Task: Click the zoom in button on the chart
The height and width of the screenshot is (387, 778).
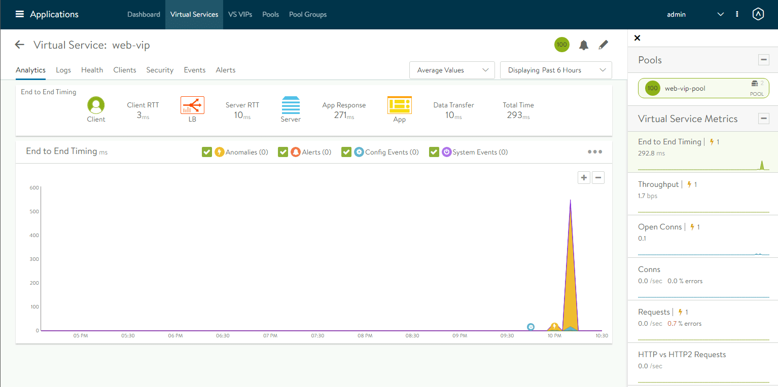Action: click(583, 177)
